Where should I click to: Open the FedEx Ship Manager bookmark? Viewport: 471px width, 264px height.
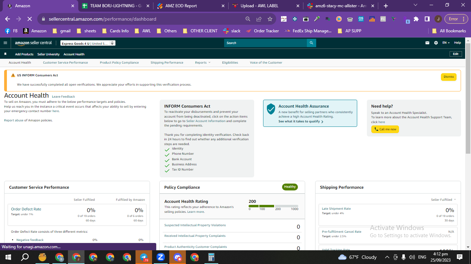pos(308,31)
